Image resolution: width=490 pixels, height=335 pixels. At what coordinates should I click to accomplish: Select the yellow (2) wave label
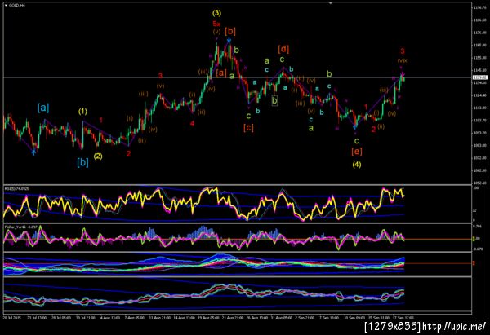[x=98, y=156]
